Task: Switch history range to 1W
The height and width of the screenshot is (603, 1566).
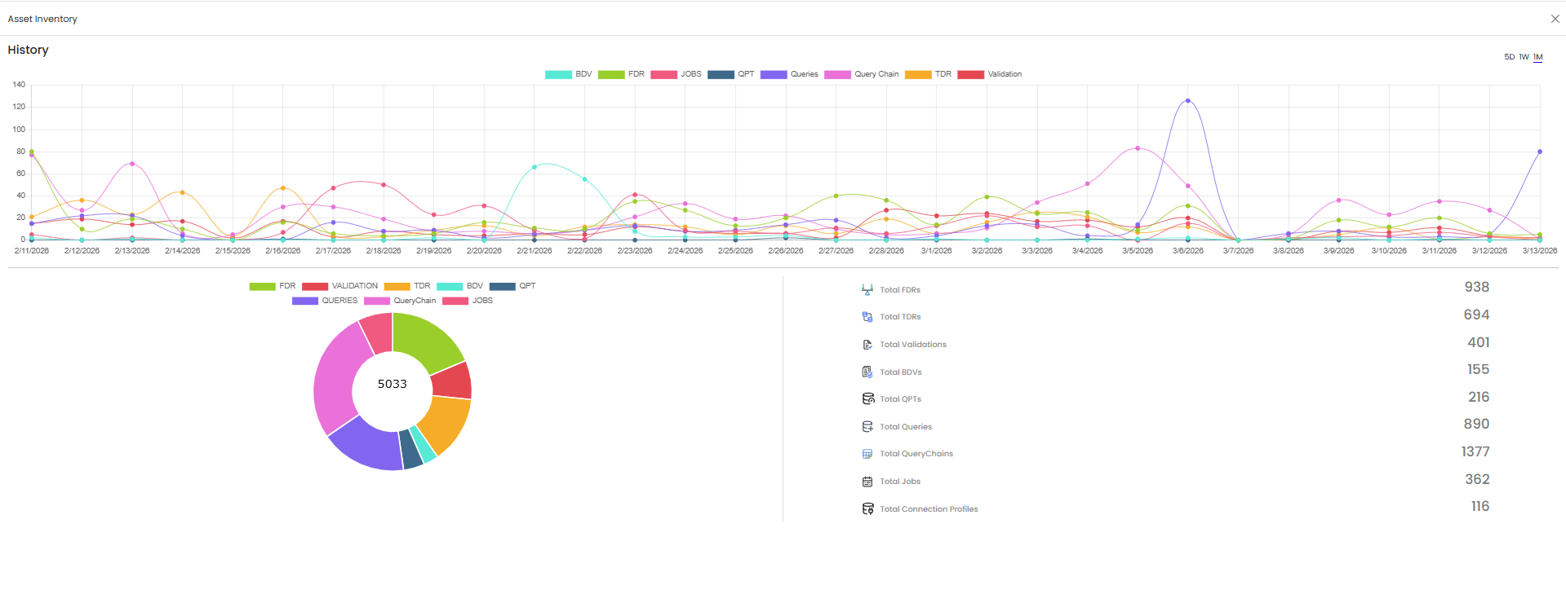Action: coord(1524,57)
